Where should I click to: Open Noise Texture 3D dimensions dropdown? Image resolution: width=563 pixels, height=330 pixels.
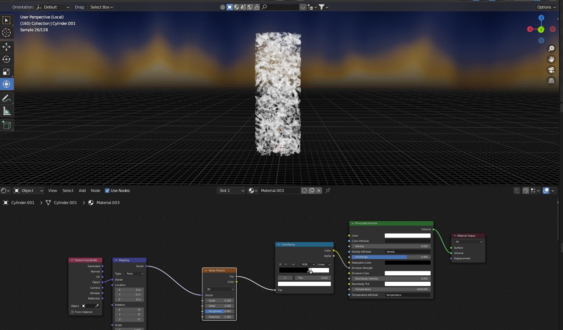tap(219, 289)
